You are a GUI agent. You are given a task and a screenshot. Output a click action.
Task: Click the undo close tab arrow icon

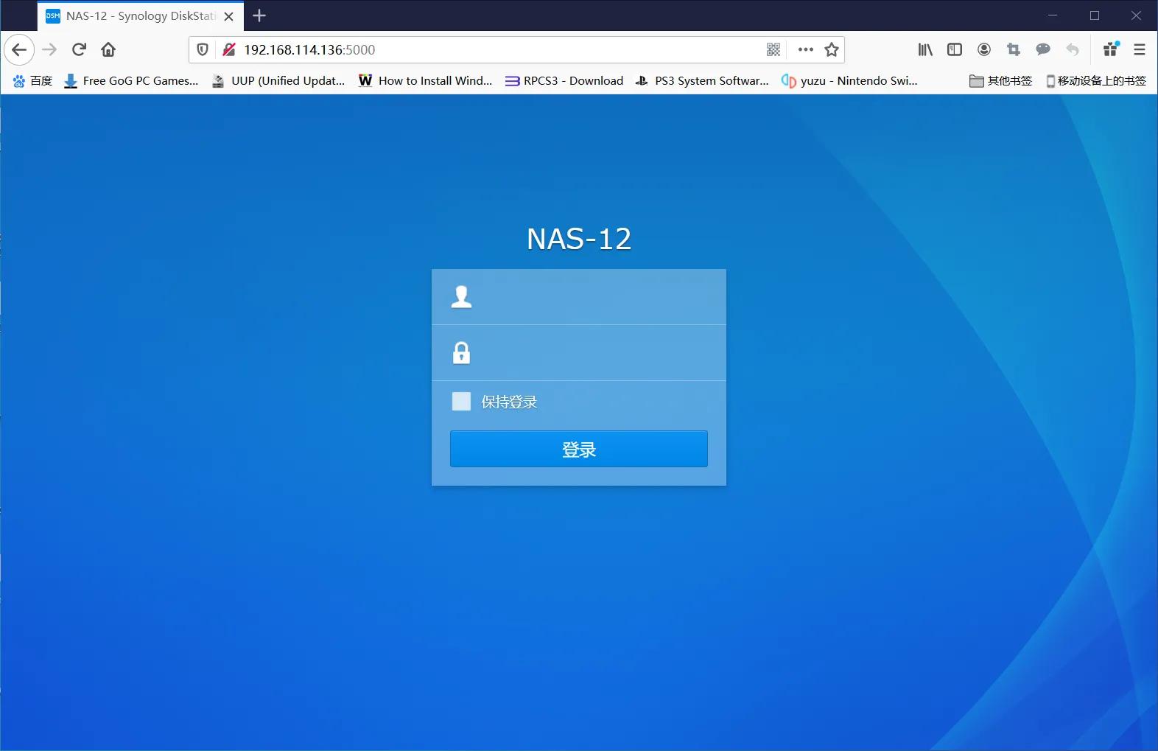point(1073,49)
